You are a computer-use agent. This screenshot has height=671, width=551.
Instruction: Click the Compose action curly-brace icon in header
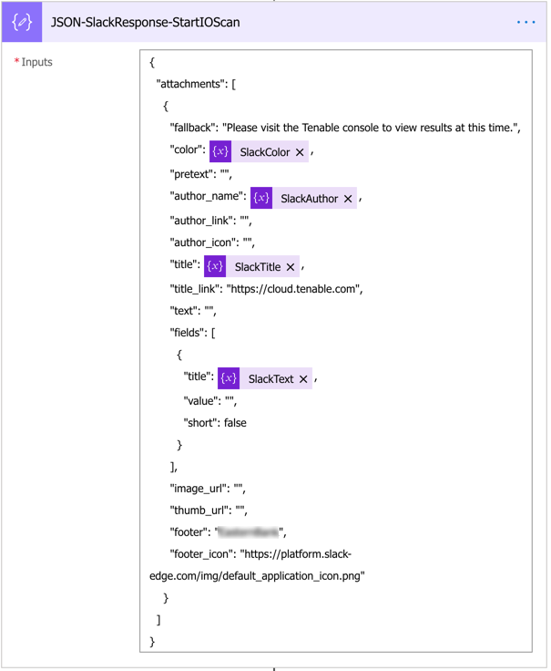coord(22,22)
